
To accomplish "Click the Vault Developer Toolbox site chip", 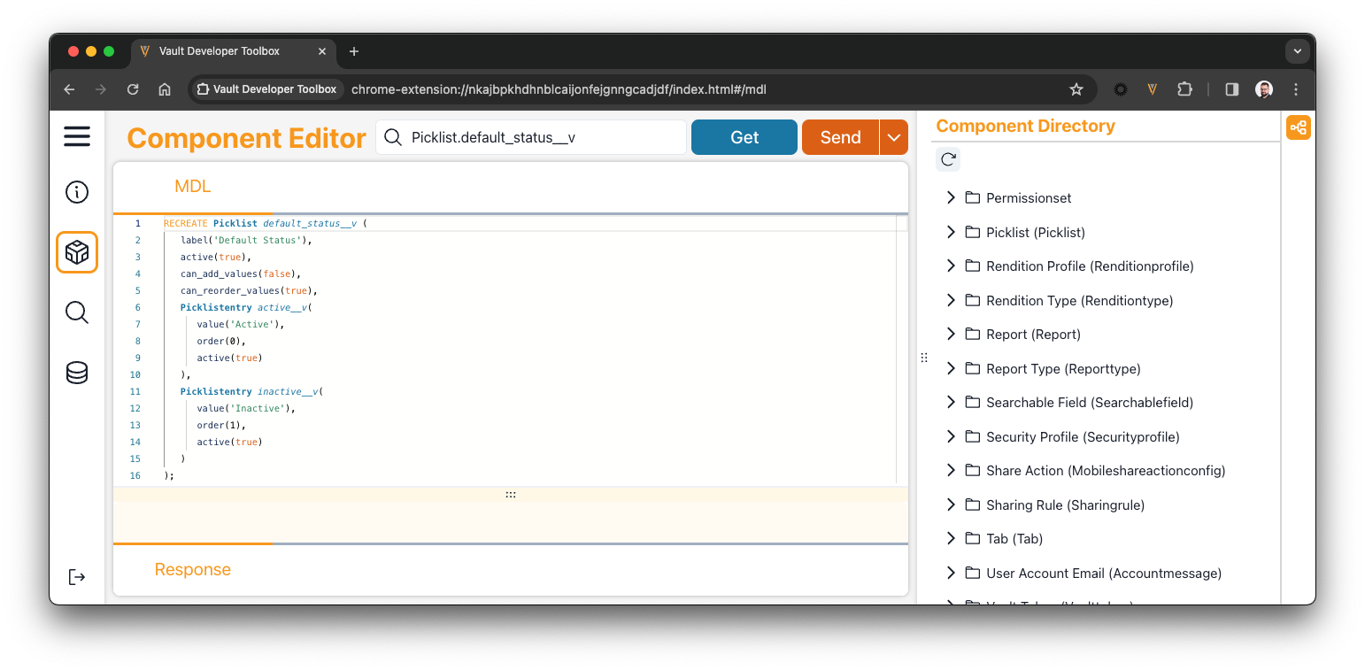I will pos(267,89).
